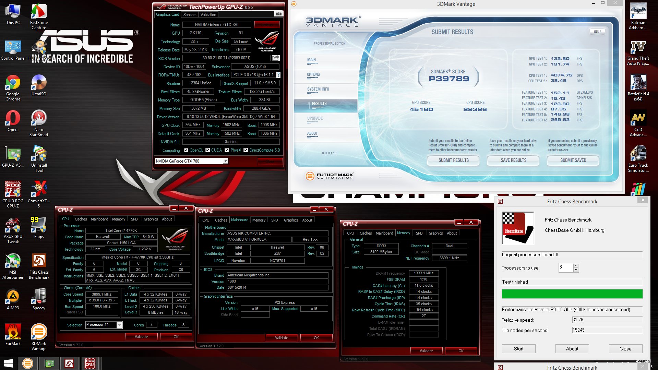This screenshot has height=370, width=658.
Task: Open Control Panel desktop icon
Action: click(13, 50)
